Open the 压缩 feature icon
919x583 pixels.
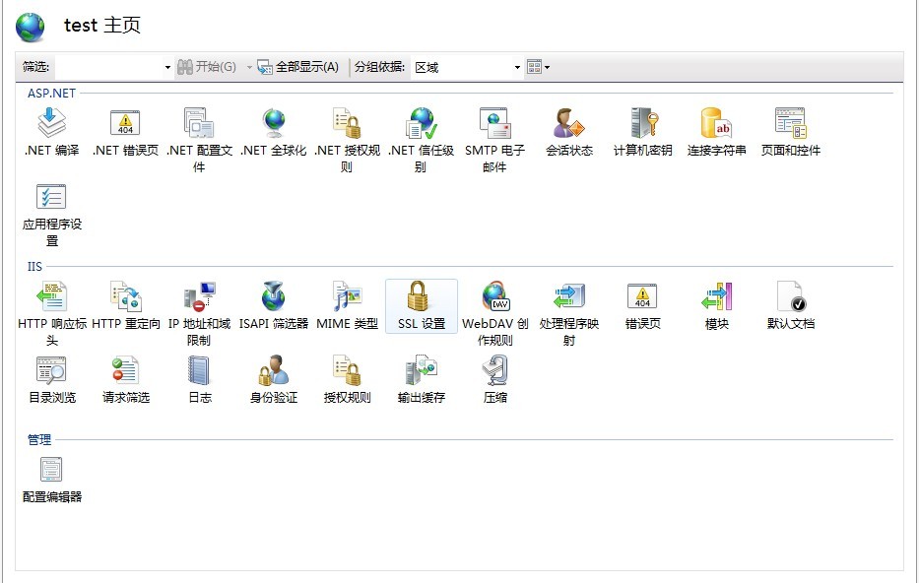494,371
